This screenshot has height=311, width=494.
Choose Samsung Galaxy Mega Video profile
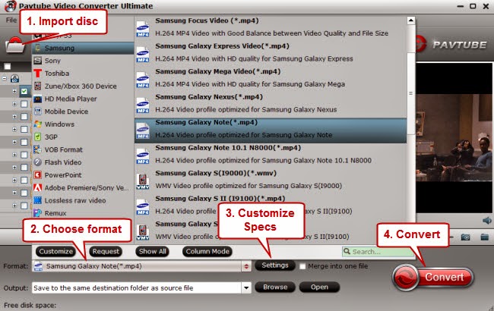pos(271,77)
